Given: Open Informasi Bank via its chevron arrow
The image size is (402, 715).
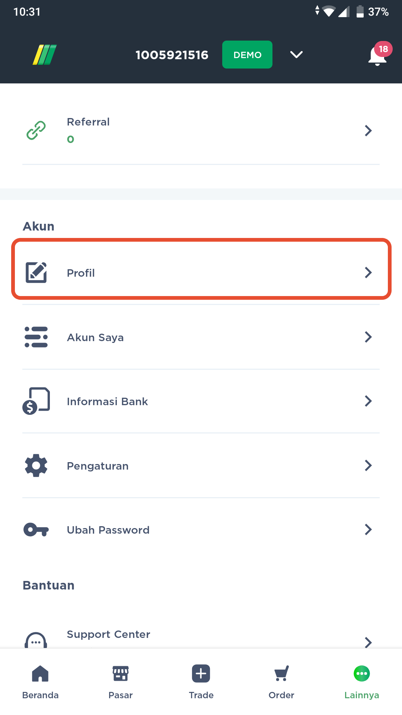Looking at the screenshot, I should [x=368, y=401].
